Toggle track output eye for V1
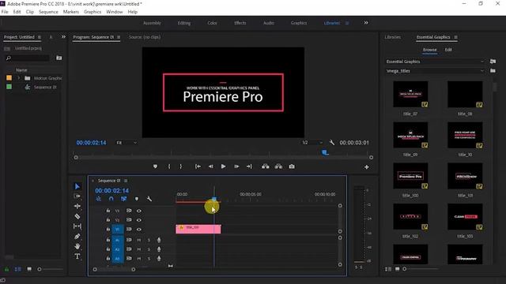This screenshot has width=506, height=284. pos(139,230)
